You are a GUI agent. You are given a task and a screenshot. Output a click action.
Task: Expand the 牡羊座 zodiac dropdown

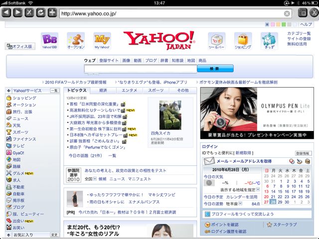(x=240, y=204)
